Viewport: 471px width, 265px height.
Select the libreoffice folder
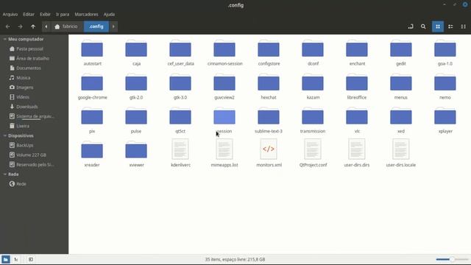[x=357, y=87]
